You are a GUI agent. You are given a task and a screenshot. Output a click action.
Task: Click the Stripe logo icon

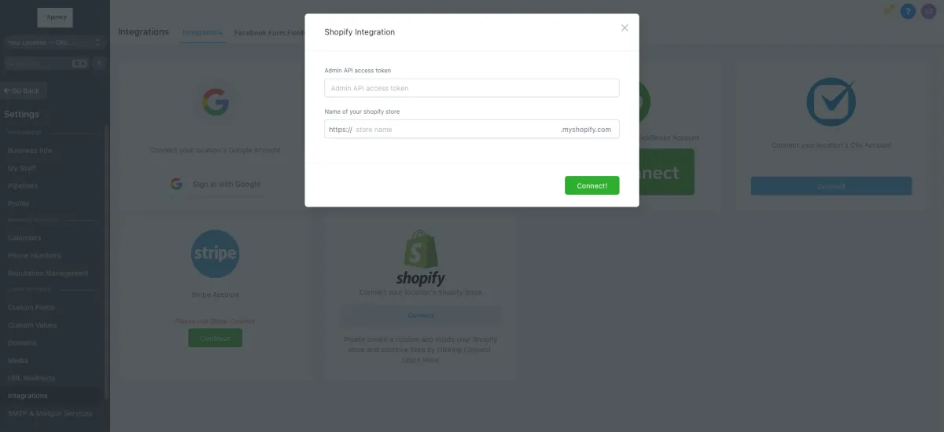pyautogui.click(x=215, y=254)
